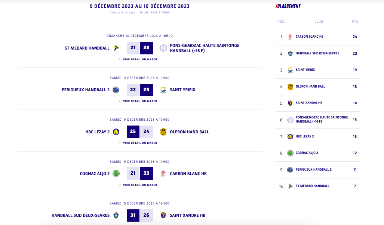
Task: Open Carbon Blanc HB in standings table
Action: click(309, 37)
